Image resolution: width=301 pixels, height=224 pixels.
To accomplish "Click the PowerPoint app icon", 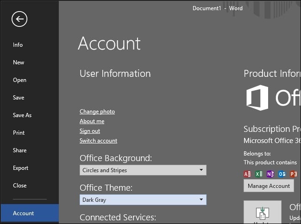I will pos(294,174).
